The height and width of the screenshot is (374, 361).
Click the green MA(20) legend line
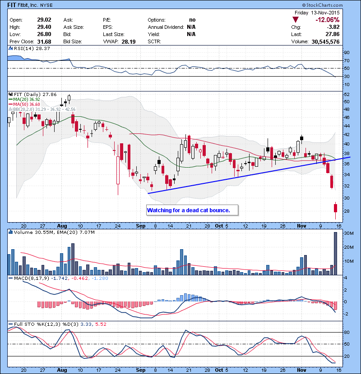click(x=10, y=99)
